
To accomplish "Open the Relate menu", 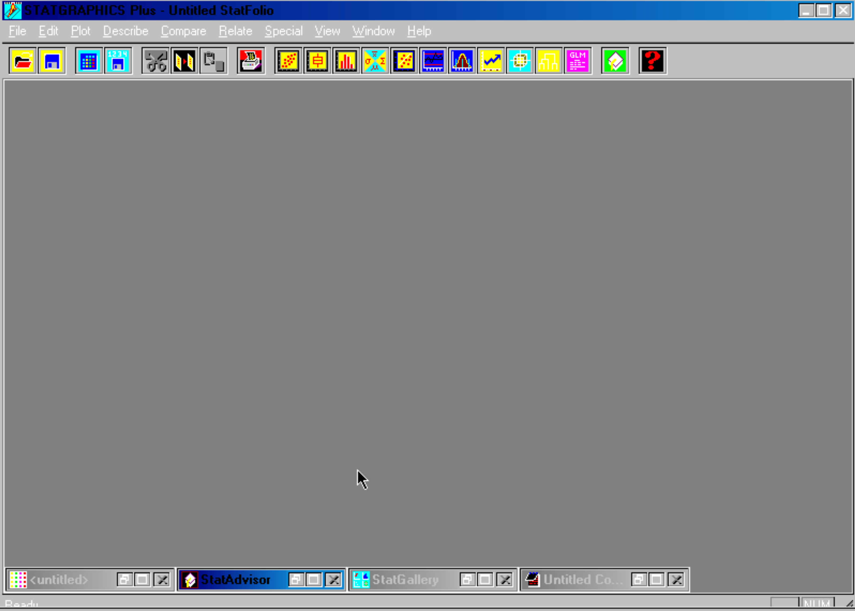I will click(x=235, y=31).
